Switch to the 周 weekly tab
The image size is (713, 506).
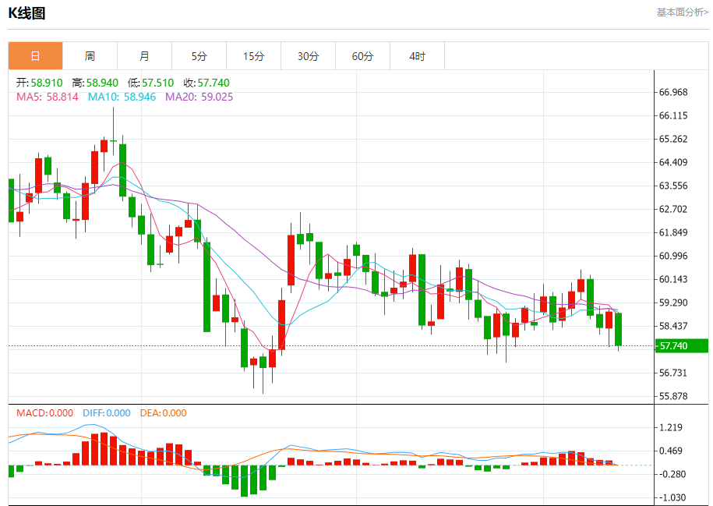tap(90, 56)
